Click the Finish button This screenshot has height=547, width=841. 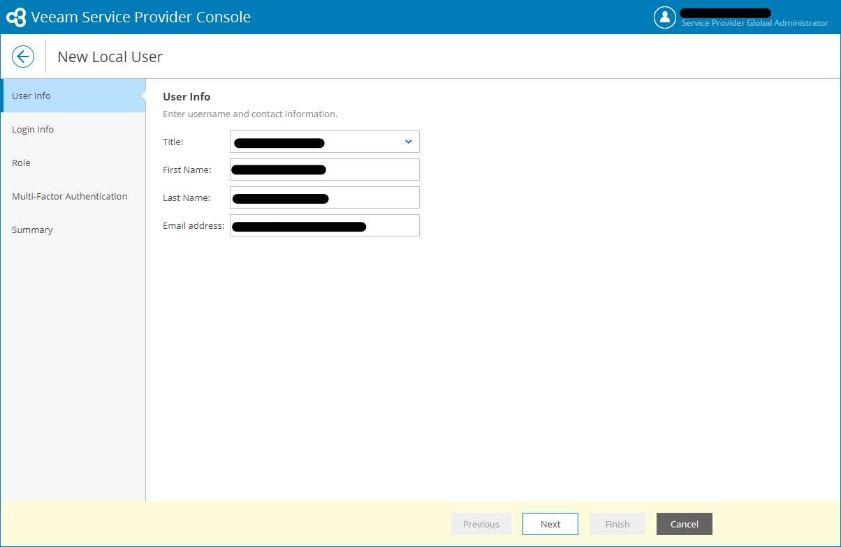coord(617,524)
